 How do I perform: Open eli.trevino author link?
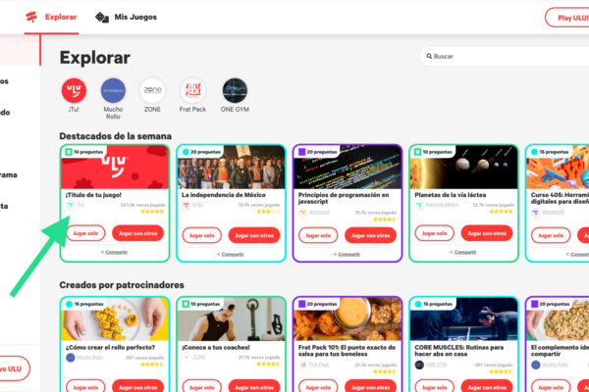click(319, 213)
